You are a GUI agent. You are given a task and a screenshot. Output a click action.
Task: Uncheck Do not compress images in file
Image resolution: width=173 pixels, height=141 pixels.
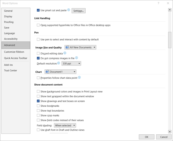38,58
